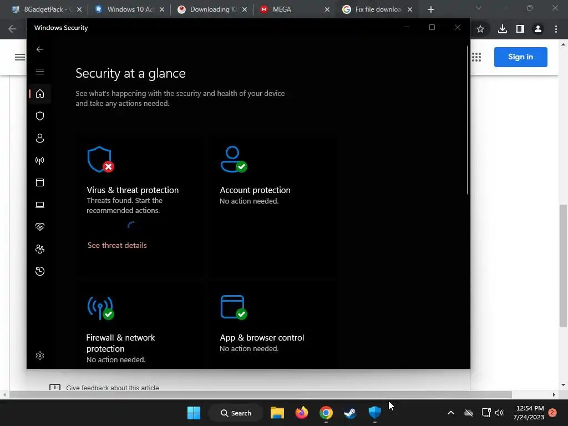Close the MEGA tab
The height and width of the screenshot is (426, 568).
(x=327, y=9)
